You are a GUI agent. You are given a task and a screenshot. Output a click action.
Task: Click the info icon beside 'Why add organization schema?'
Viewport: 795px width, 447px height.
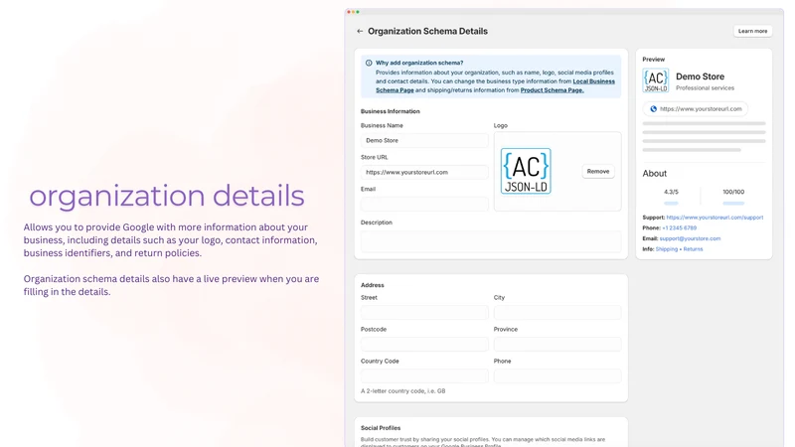pyautogui.click(x=369, y=63)
